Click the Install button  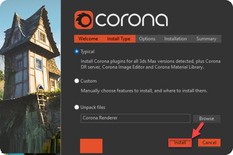pyautogui.click(x=180, y=143)
